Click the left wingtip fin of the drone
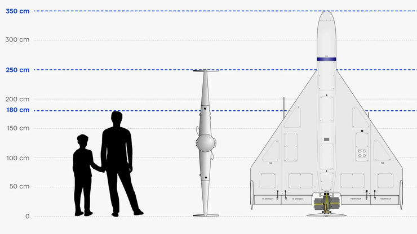 252,194
